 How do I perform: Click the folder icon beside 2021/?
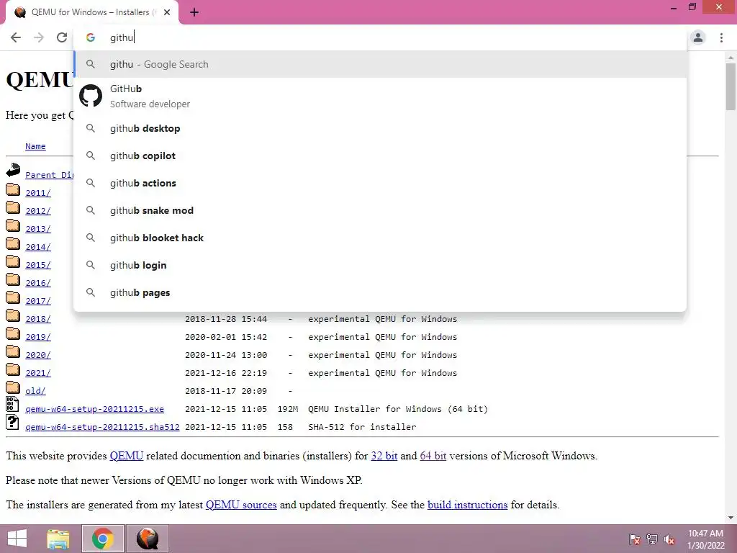[x=13, y=370]
